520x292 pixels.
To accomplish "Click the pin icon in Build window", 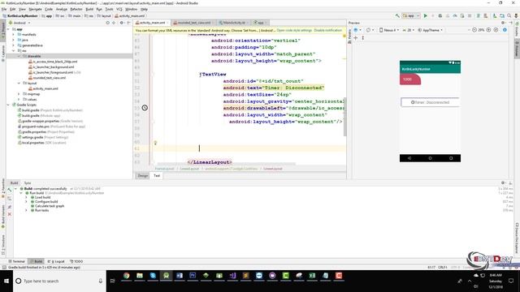I will [x=10, y=207].
